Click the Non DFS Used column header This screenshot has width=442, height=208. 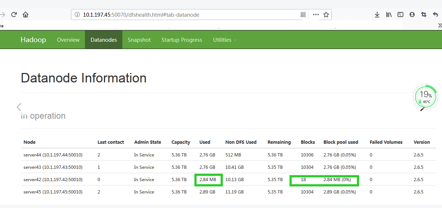pos(241,142)
